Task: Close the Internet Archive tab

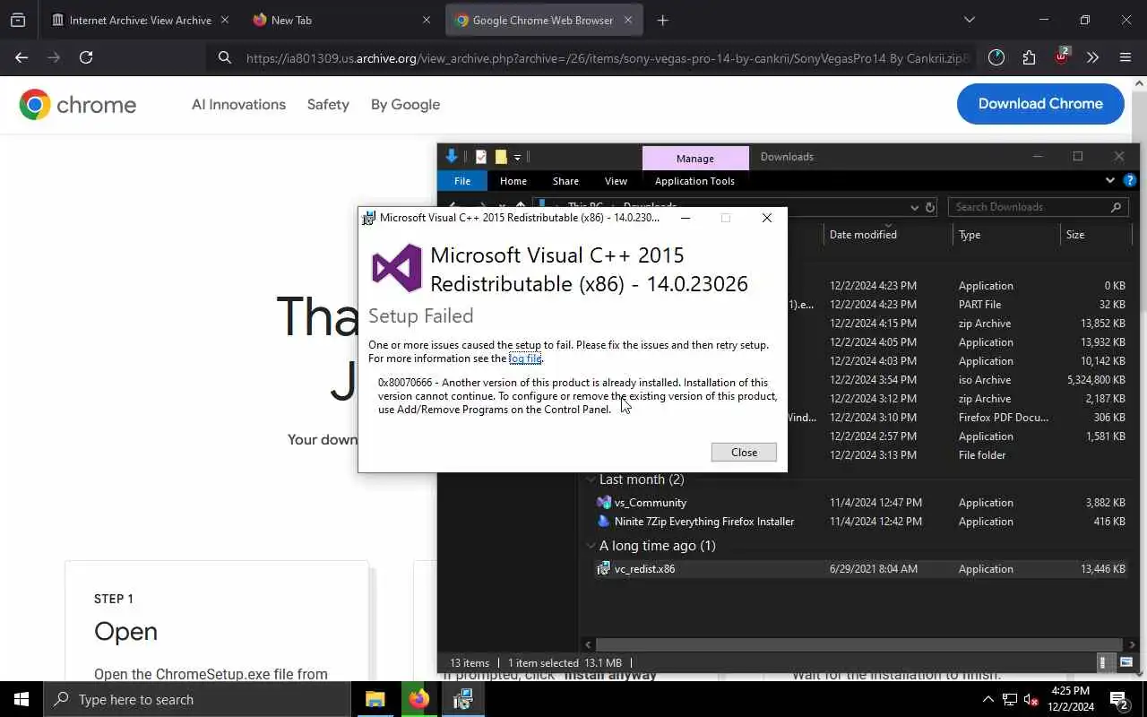Action: point(224,20)
